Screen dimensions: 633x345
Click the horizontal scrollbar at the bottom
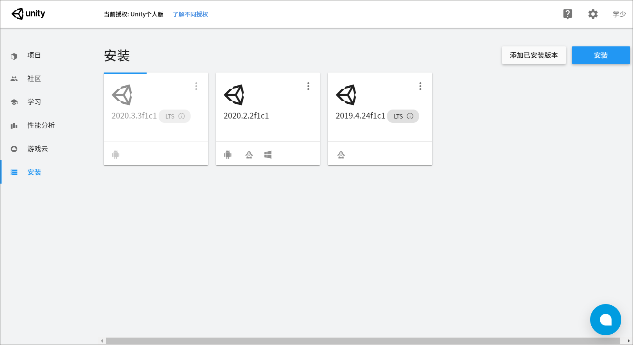(363, 341)
